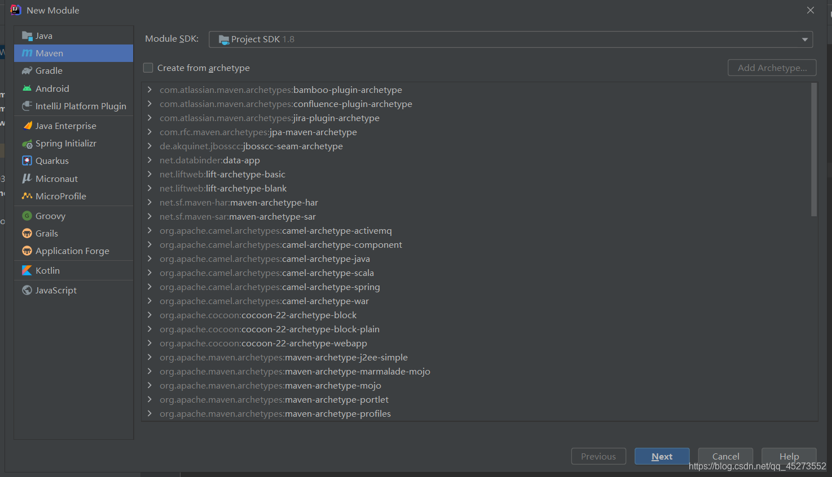Click the Cancel button

(725, 456)
